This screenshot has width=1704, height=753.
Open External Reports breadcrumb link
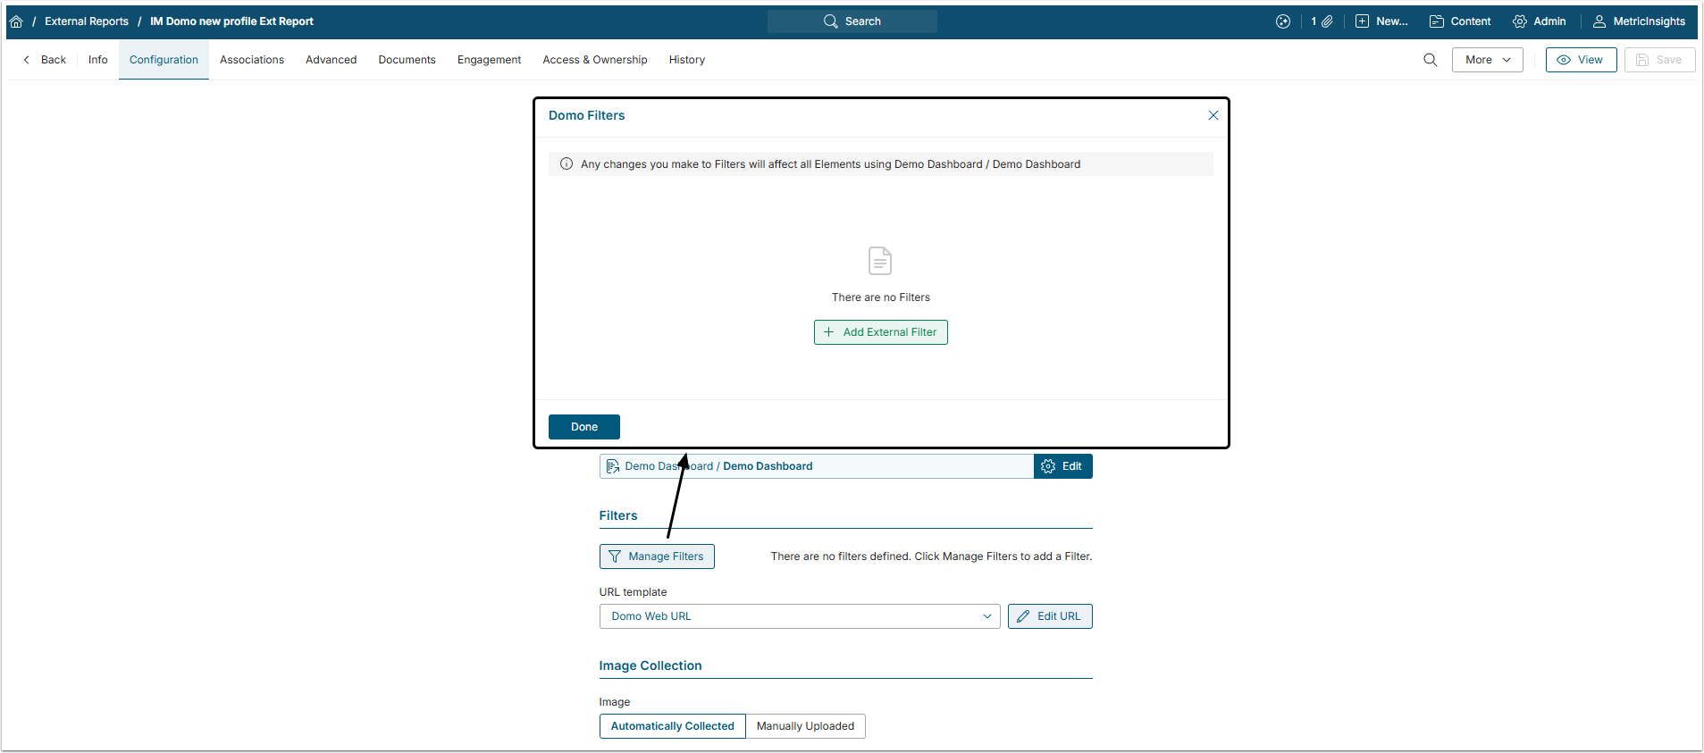tap(87, 21)
